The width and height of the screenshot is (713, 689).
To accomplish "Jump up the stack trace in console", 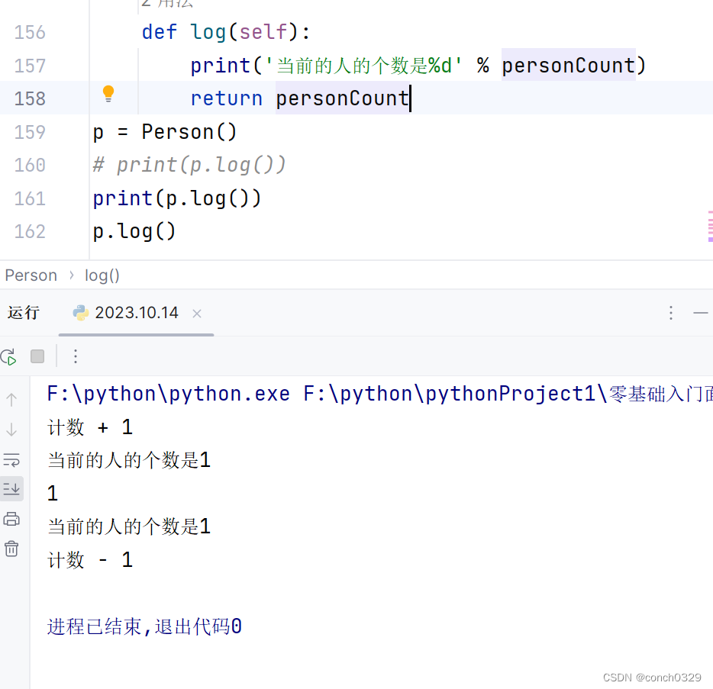I will tap(11, 398).
